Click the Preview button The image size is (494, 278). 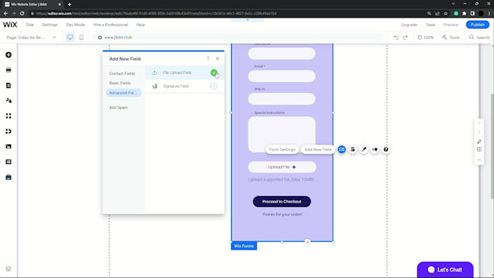(451, 25)
